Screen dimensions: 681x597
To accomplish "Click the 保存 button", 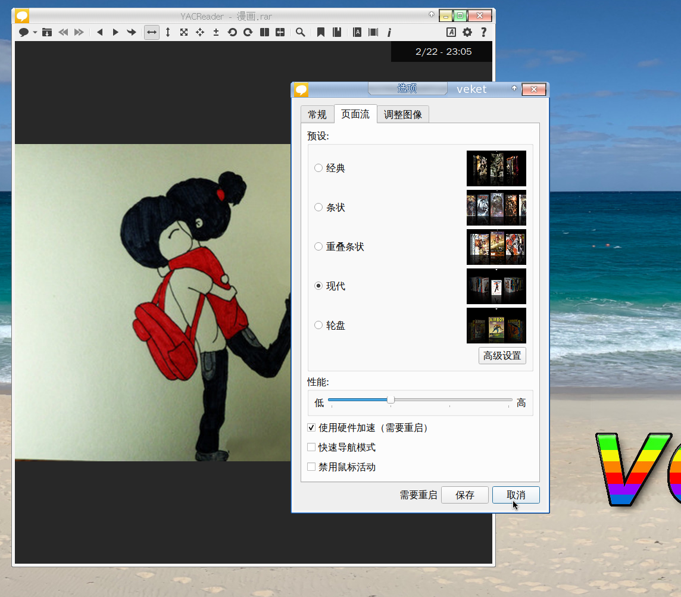I will point(465,495).
